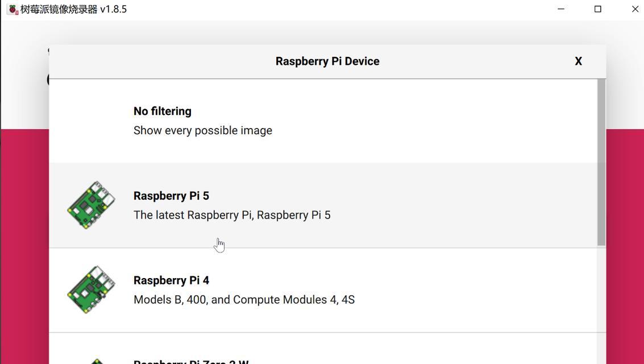Minimize the imager window

point(561,9)
